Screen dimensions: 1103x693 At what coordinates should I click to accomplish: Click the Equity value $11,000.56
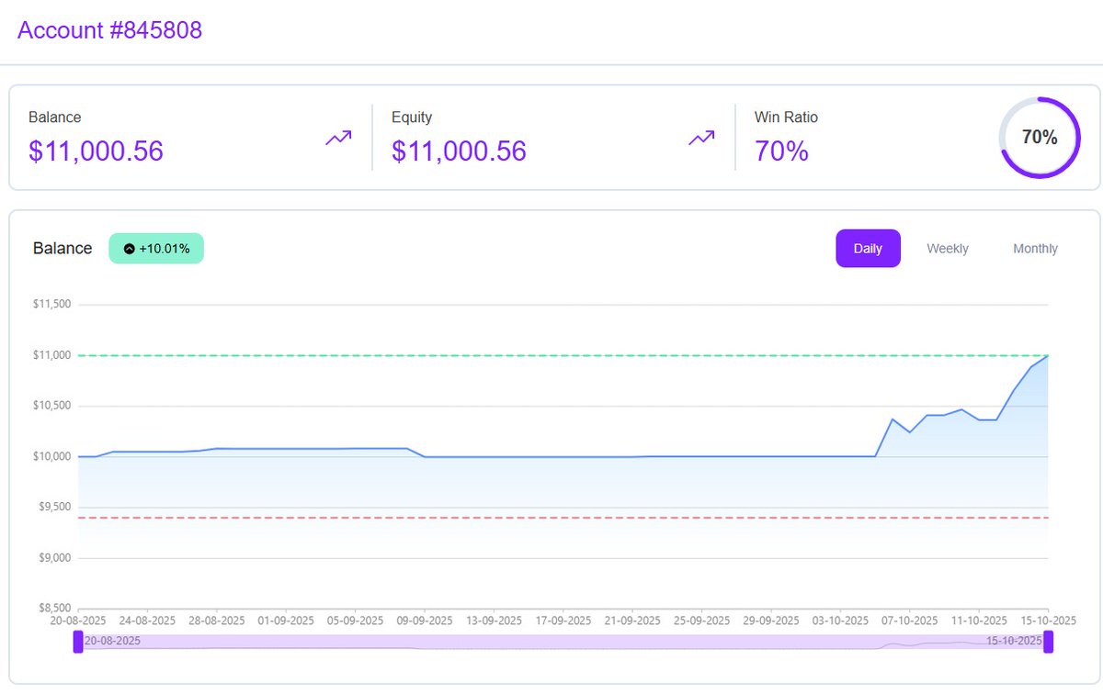459,151
